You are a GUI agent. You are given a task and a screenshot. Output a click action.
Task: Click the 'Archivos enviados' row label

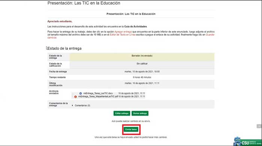point(54,92)
